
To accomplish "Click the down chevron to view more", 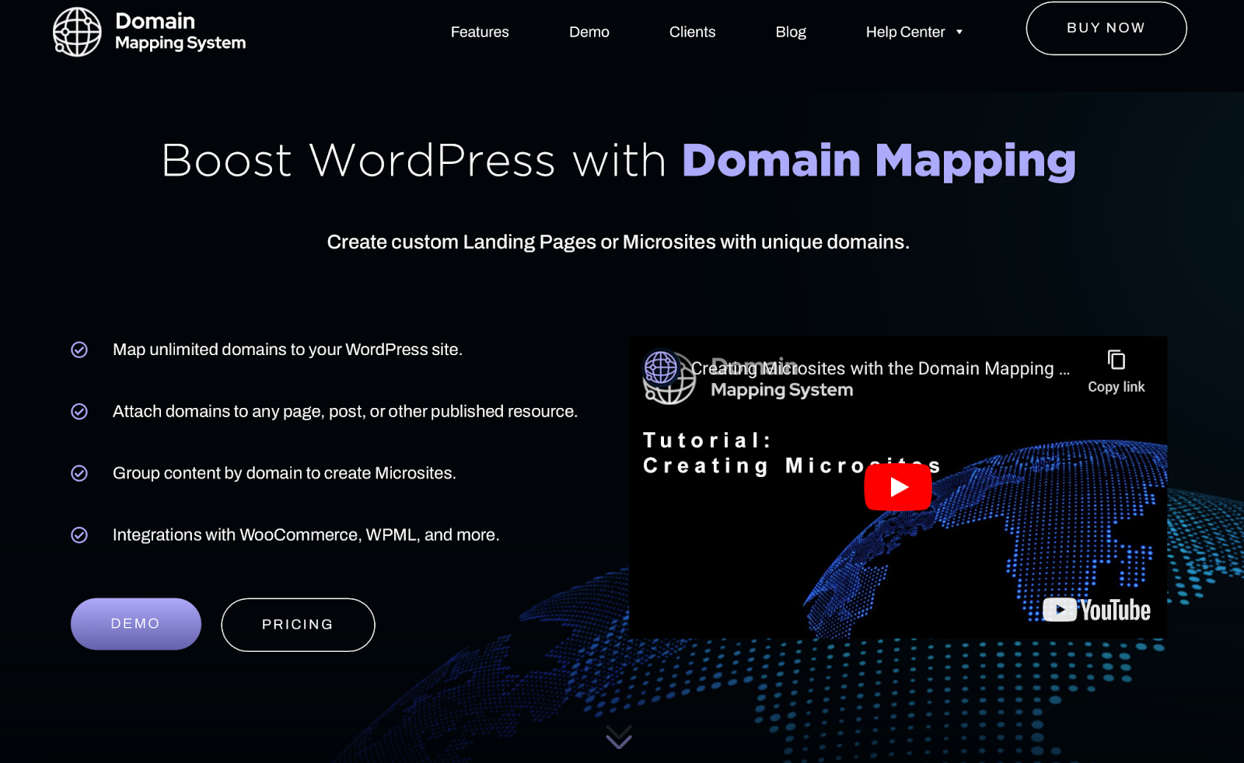I will [x=619, y=737].
